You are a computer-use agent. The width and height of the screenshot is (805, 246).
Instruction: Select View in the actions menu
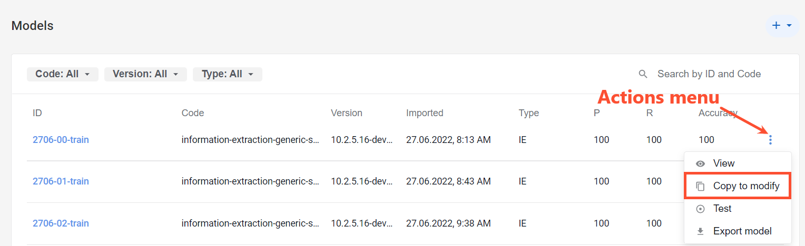[x=738, y=163]
